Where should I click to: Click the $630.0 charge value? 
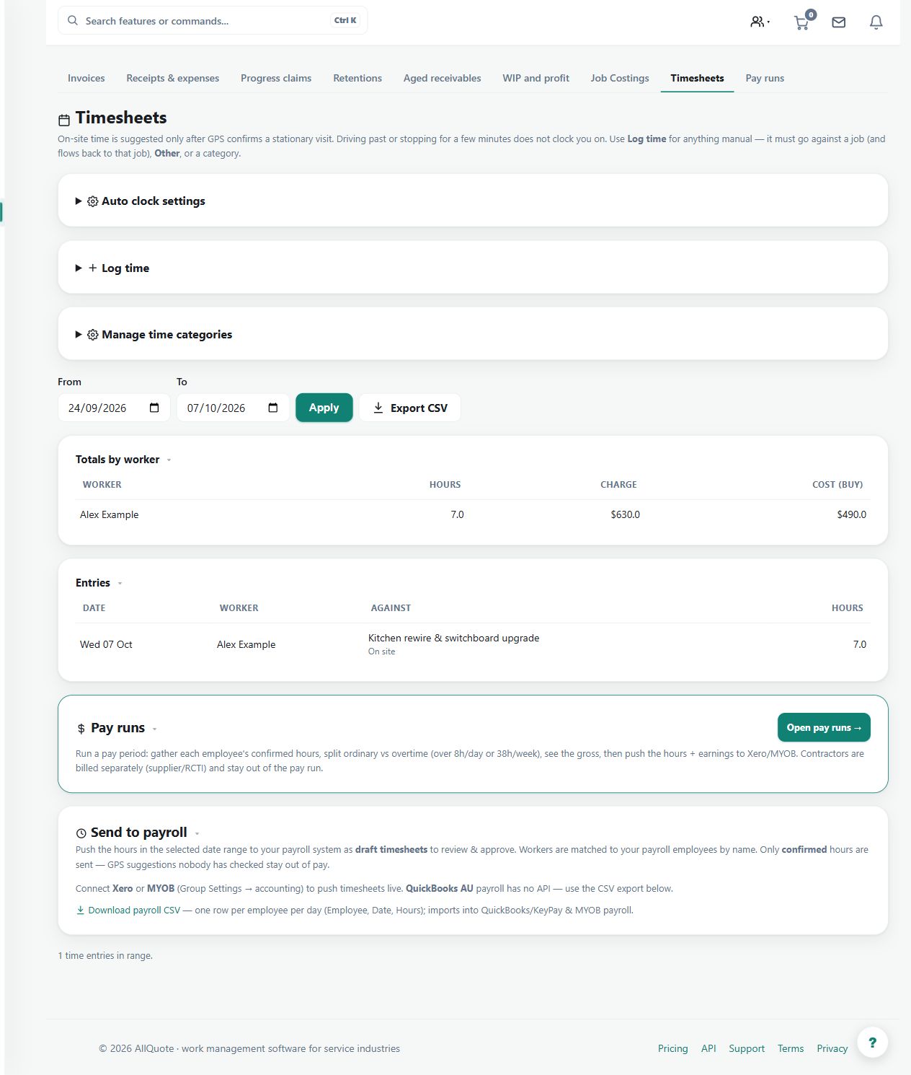pyautogui.click(x=625, y=514)
